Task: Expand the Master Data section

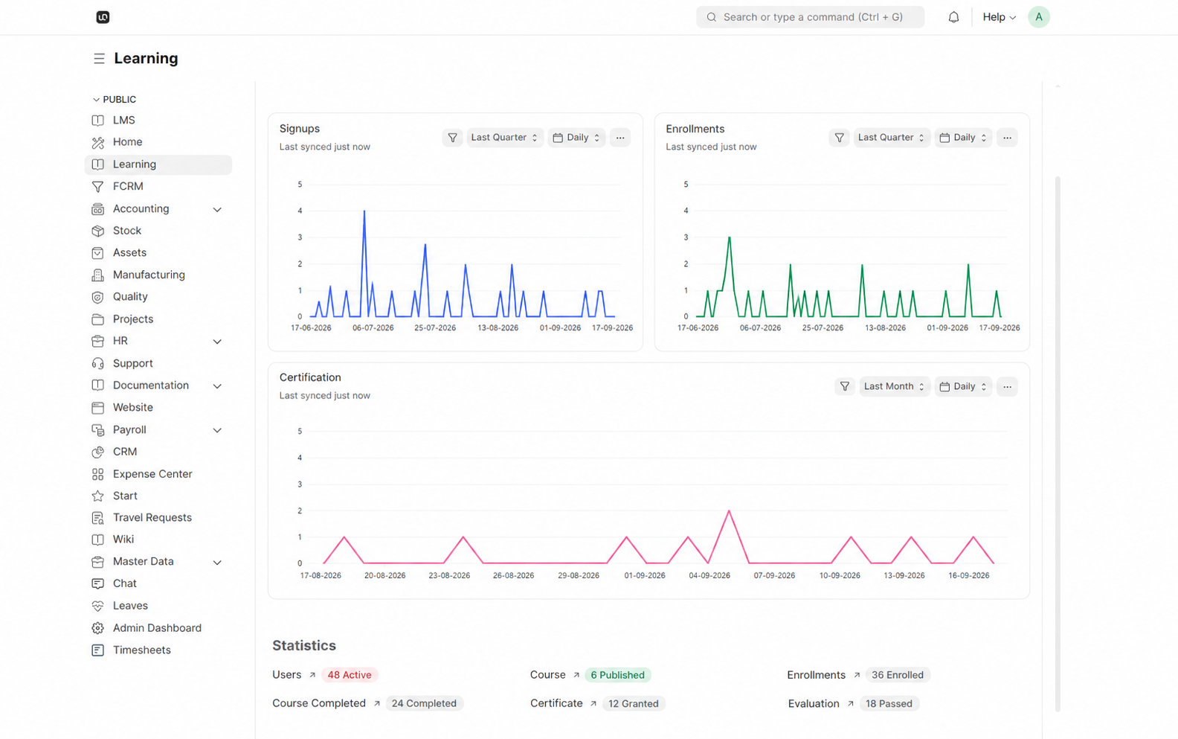Action: 217,562
